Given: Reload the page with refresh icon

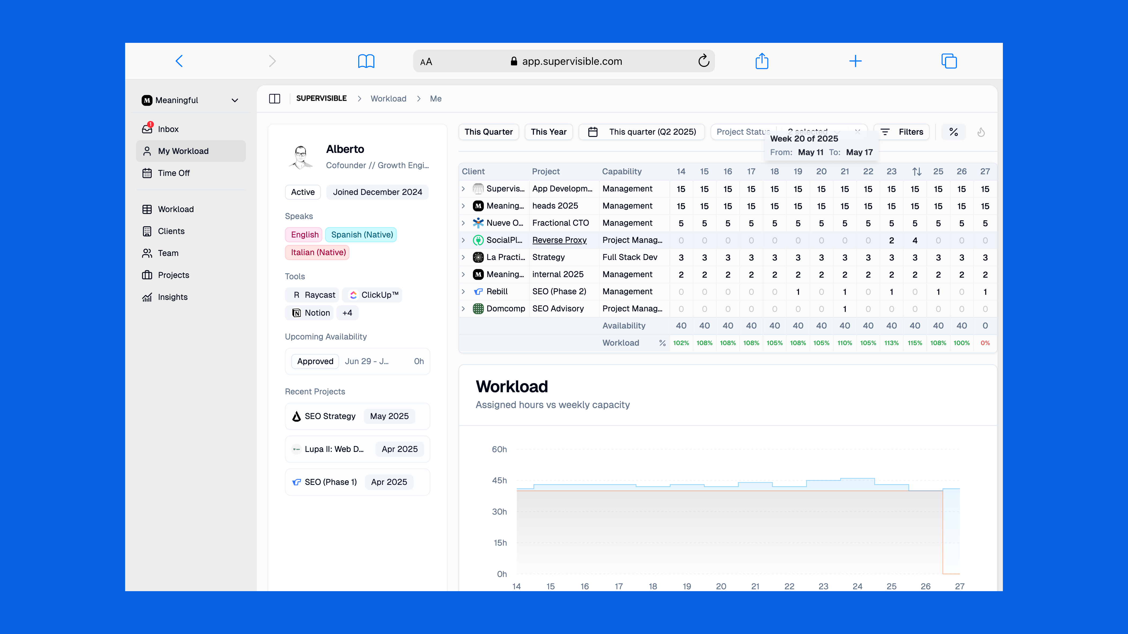Looking at the screenshot, I should click(x=703, y=61).
